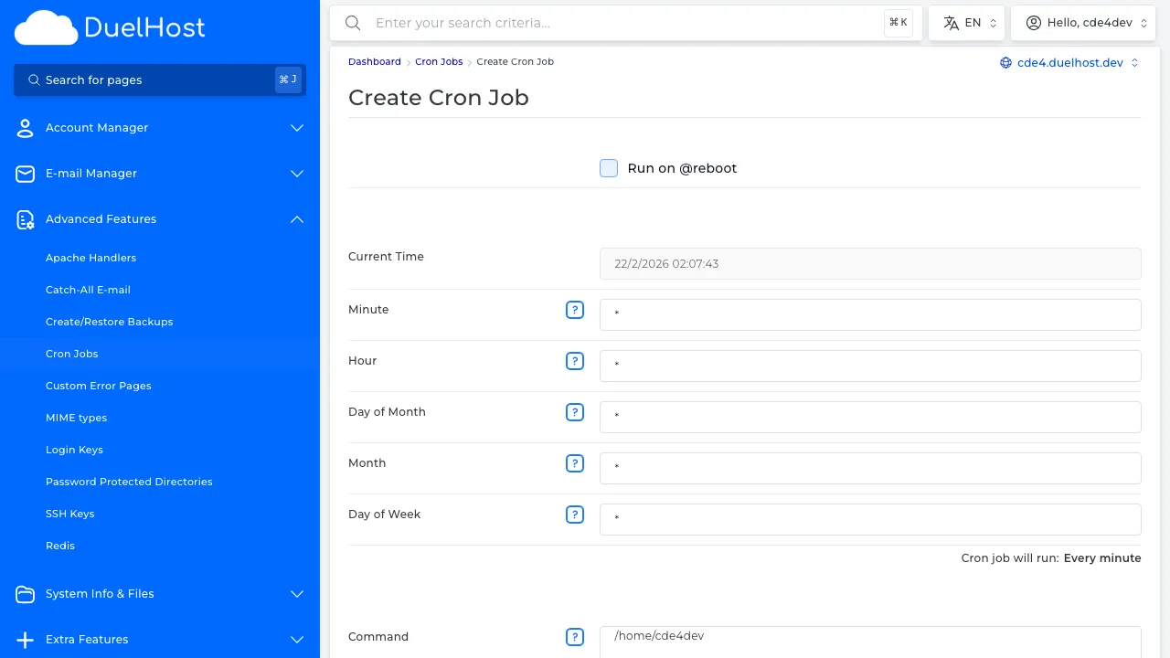Image resolution: width=1170 pixels, height=658 pixels.
Task: Click the search magnifier in top bar
Action: (353, 23)
